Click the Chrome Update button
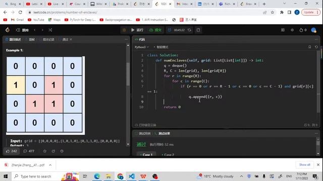Image resolution: width=323 pixels, height=181 pixels. tap(311, 12)
